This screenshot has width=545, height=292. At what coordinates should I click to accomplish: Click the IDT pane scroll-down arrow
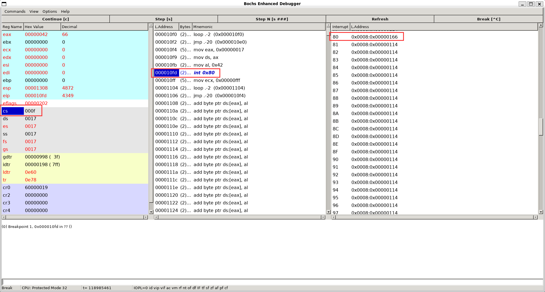tap(541, 212)
